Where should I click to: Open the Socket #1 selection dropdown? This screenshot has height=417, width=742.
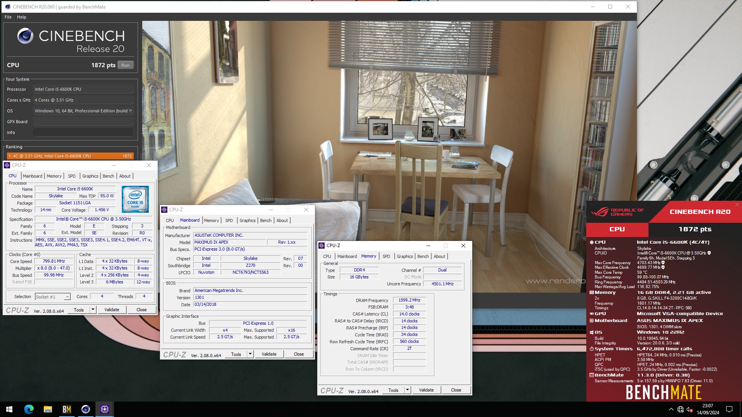(53, 297)
